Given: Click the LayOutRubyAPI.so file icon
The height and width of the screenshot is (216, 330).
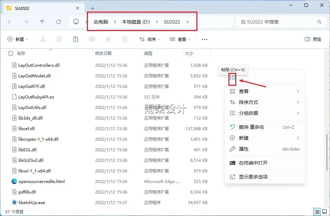Looking at the screenshot, I should [14, 97].
